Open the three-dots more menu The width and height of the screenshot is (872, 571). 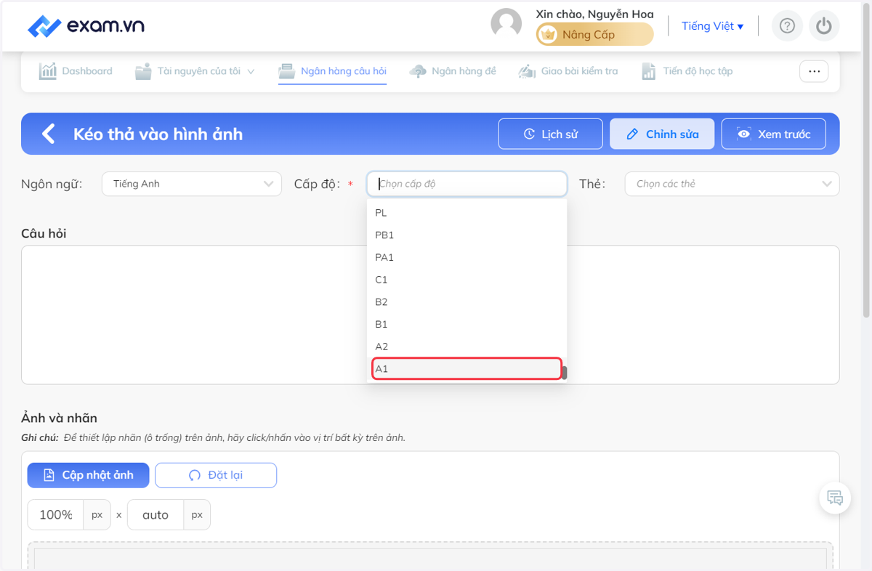[x=814, y=71]
